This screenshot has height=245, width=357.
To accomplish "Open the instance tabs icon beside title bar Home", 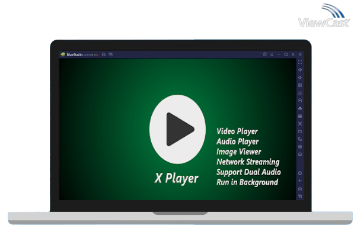I will coord(111,54).
